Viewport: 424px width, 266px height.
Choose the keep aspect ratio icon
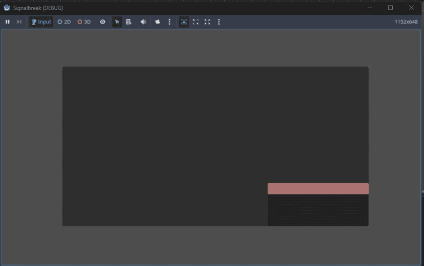coord(196,22)
